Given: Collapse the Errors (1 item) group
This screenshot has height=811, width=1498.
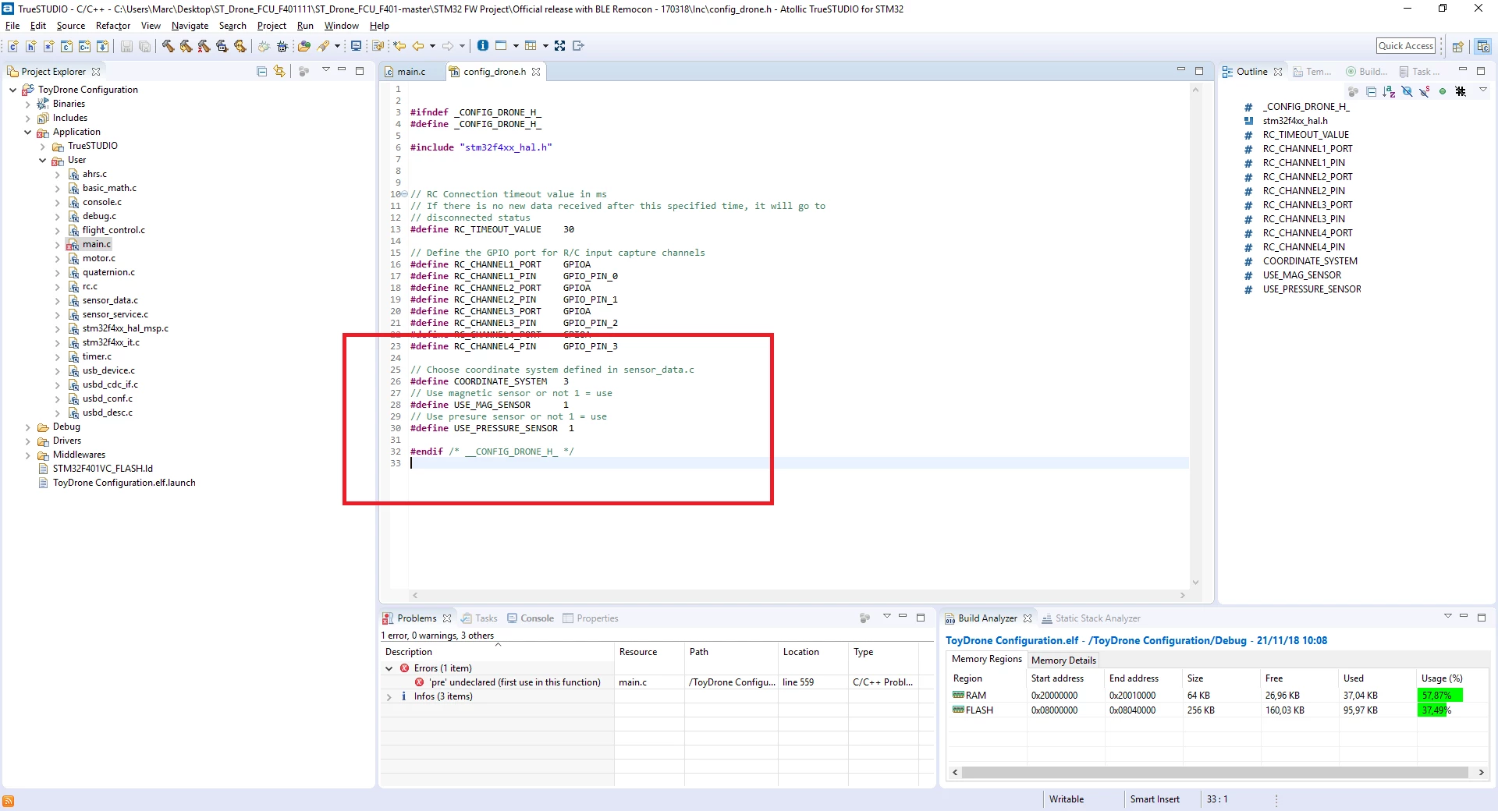Looking at the screenshot, I should coord(389,668).
